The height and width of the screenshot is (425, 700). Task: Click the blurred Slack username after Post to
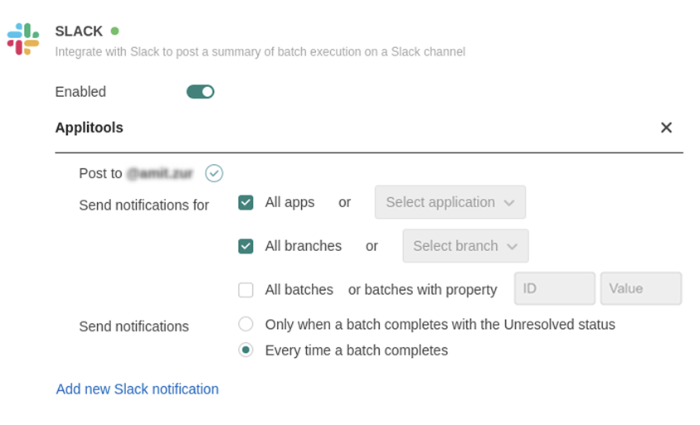point(159,173)
